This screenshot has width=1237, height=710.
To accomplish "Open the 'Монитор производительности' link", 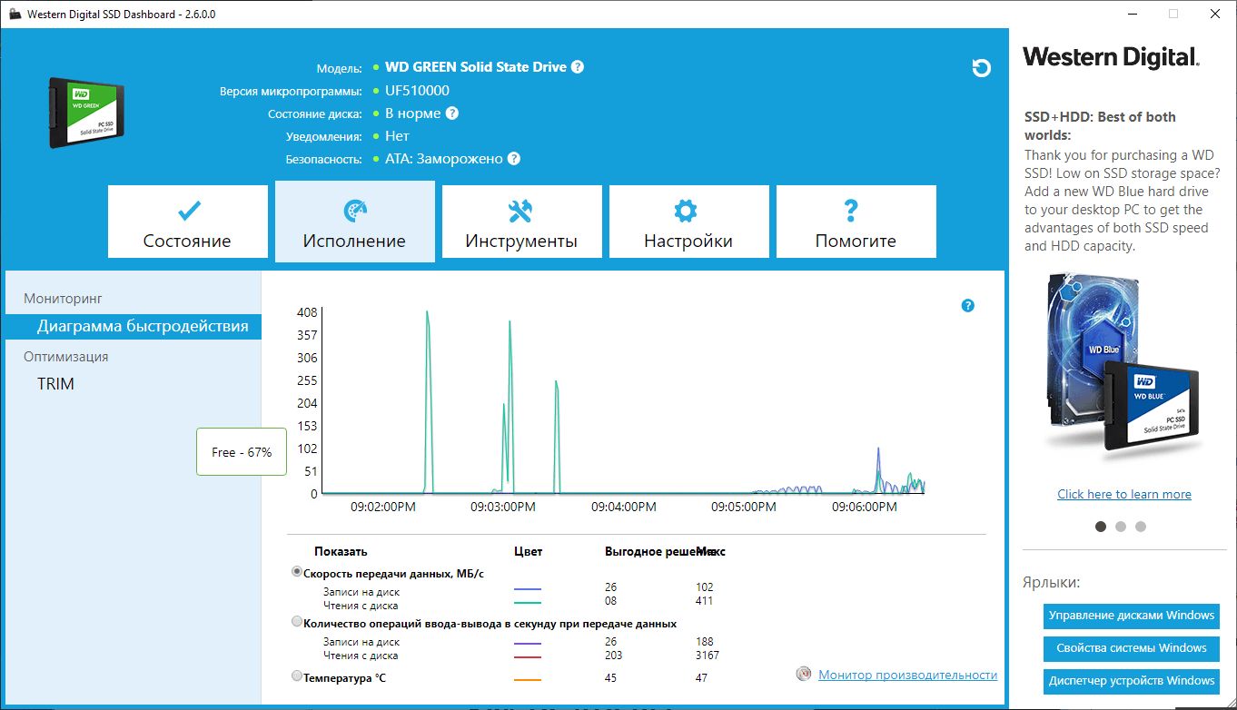I will [x=907, y=675].
